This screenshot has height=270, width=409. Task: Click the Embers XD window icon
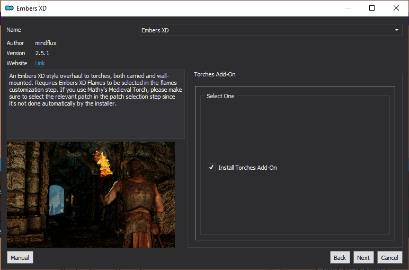click(x=10, y=8)
